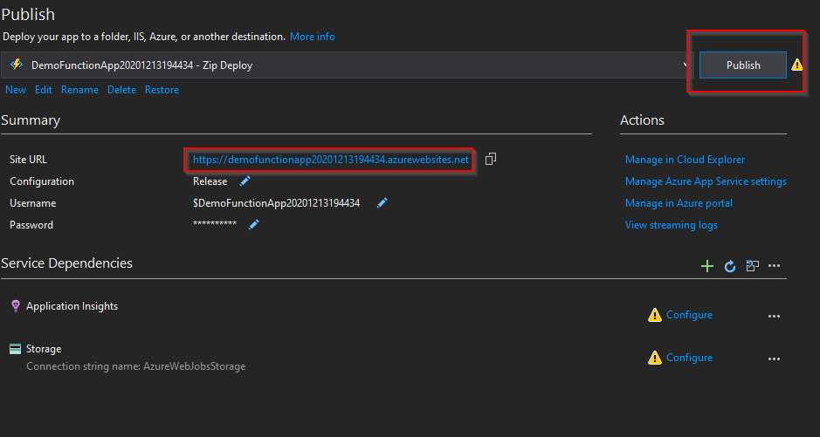Create a New publish profile
The image size is (820, 437).
click(x=16, y=90)
